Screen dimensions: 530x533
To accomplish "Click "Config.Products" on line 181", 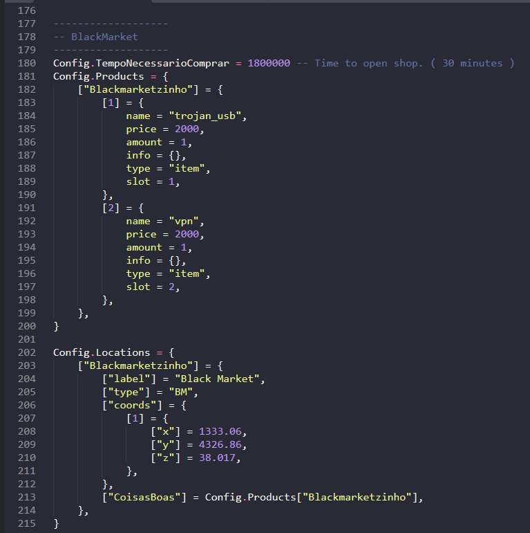I will point(98,76).
